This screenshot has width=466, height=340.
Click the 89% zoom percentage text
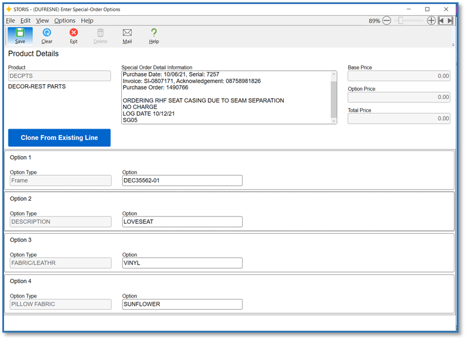point(374,21)
